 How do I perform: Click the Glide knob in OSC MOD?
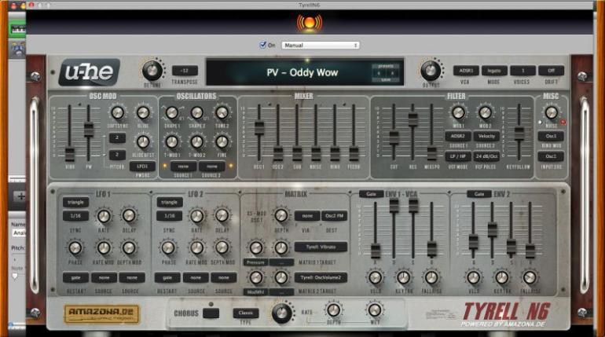point(143,112)
